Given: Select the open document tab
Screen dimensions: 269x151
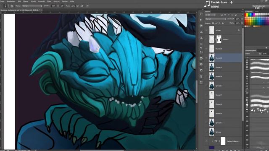Looking at the screenshot, I should pos(20,10).
